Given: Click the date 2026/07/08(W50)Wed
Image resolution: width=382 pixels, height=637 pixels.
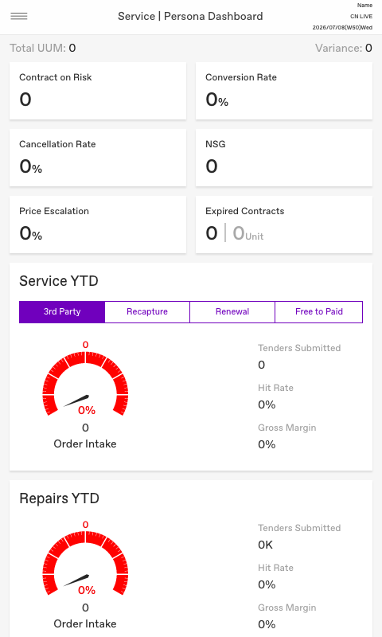Looking at the screenshot, I should tap(342, 28).
